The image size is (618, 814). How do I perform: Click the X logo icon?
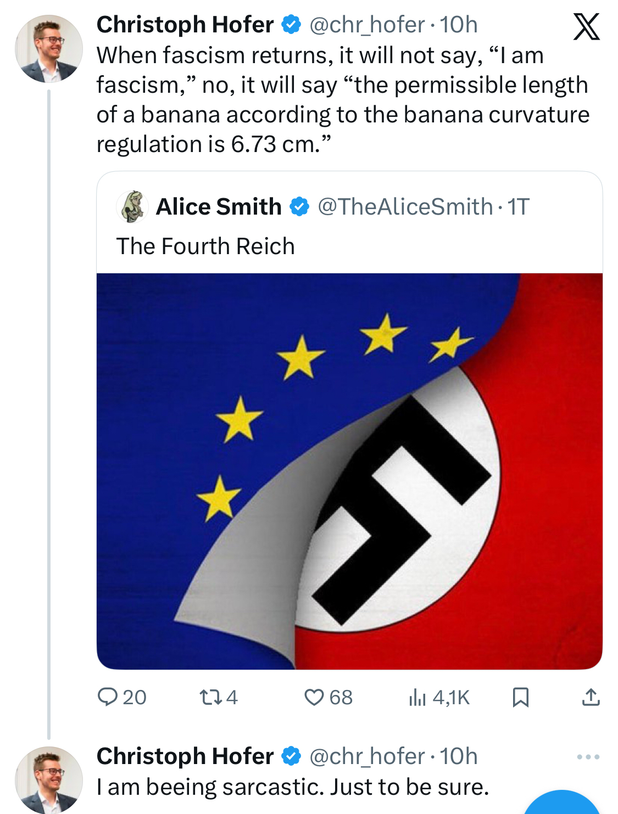coord(586,26)
